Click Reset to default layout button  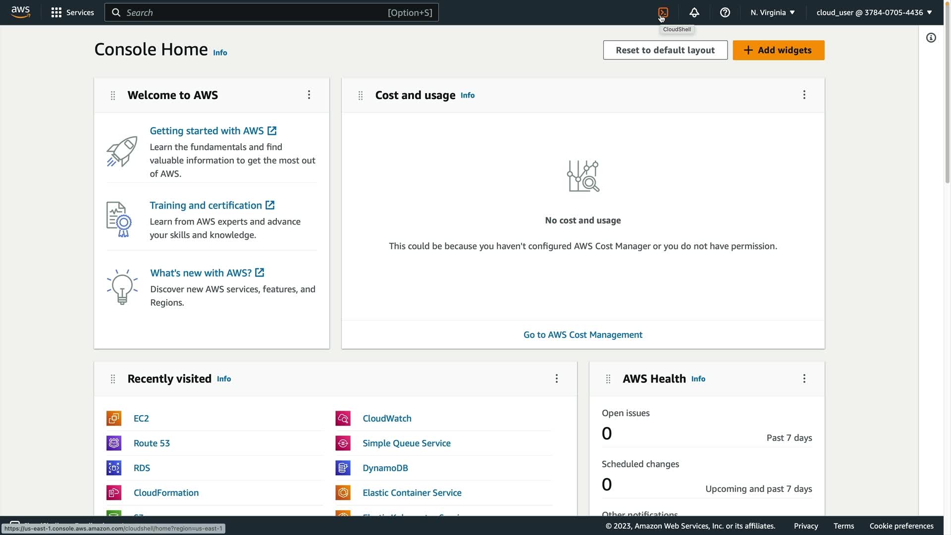[665, 50]
